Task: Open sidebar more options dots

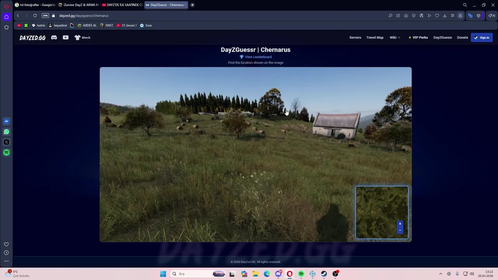Action: [x=6, y=261]
